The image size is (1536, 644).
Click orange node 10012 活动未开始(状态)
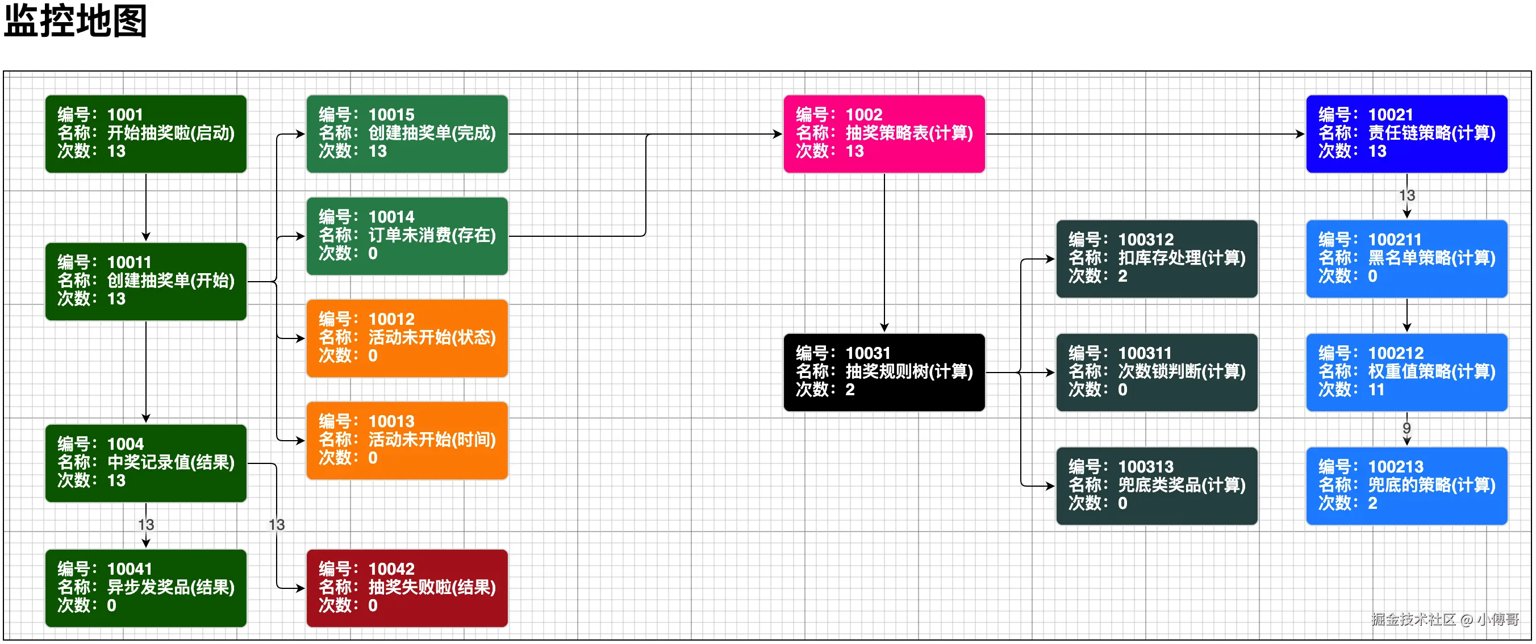tap(407, 338)
